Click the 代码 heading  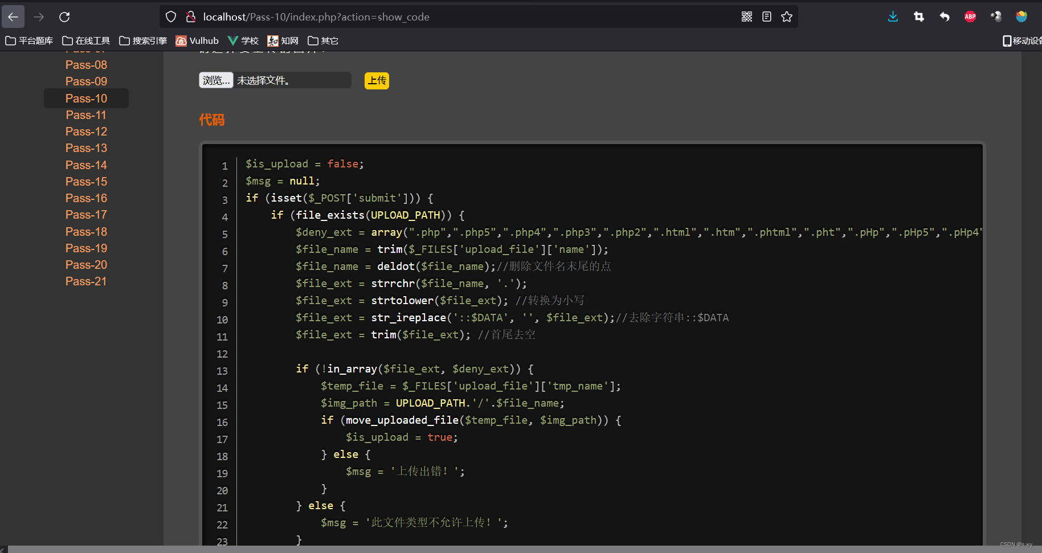[211, 120]
